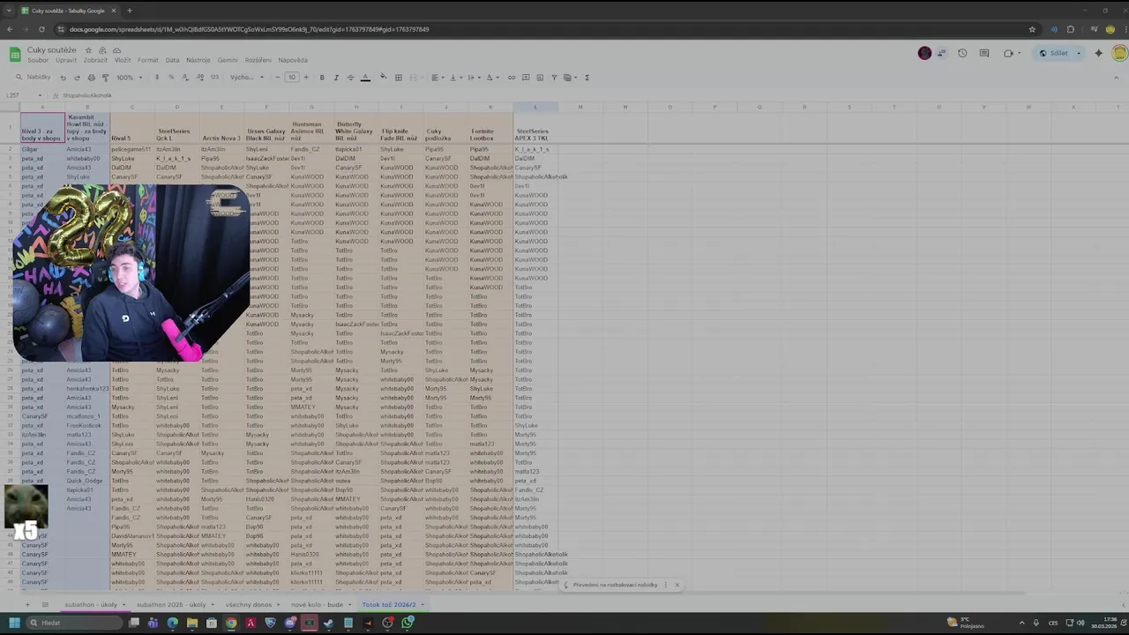This screenshot has height=635, width=1129.
Task: Open the Nápověda menu
Action: point(293,60)
